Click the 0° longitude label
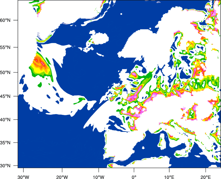This screenshot has height=179, width=221. click(134, 177)
